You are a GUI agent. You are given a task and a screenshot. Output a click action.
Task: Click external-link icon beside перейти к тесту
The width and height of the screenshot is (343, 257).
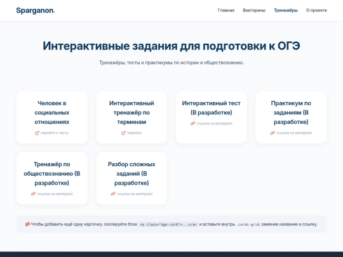pos(37,133)
